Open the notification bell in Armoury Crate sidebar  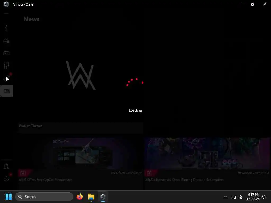[6, 166]
